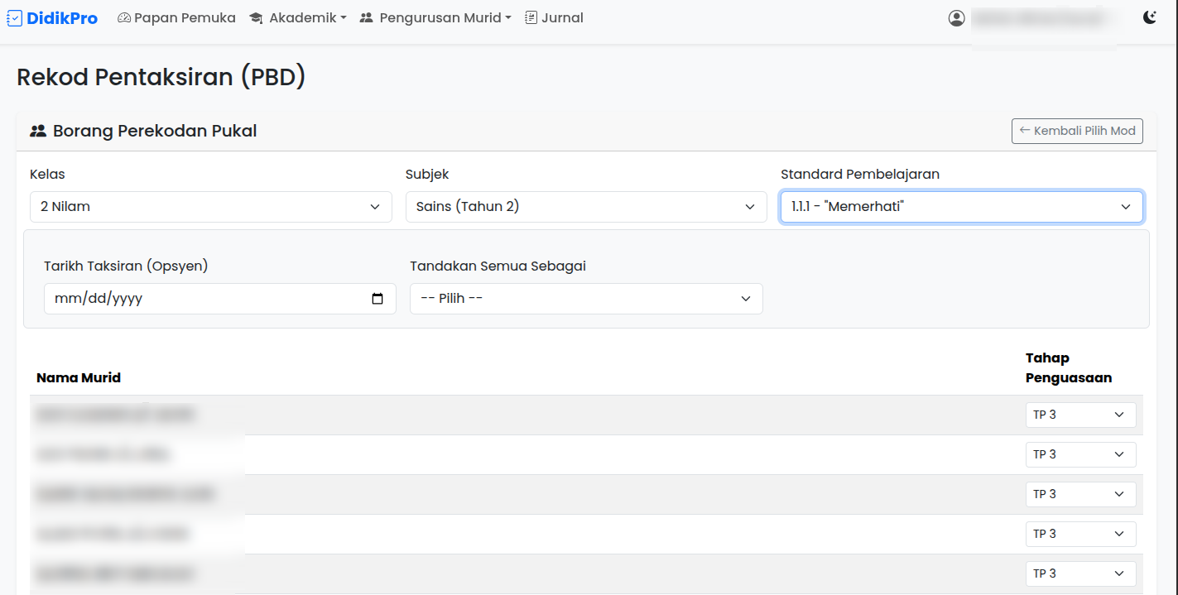Screen dimensions: 1178x595
Task: Open the first student's TP 3 dropdown
Action: [x=1080, y=414]
